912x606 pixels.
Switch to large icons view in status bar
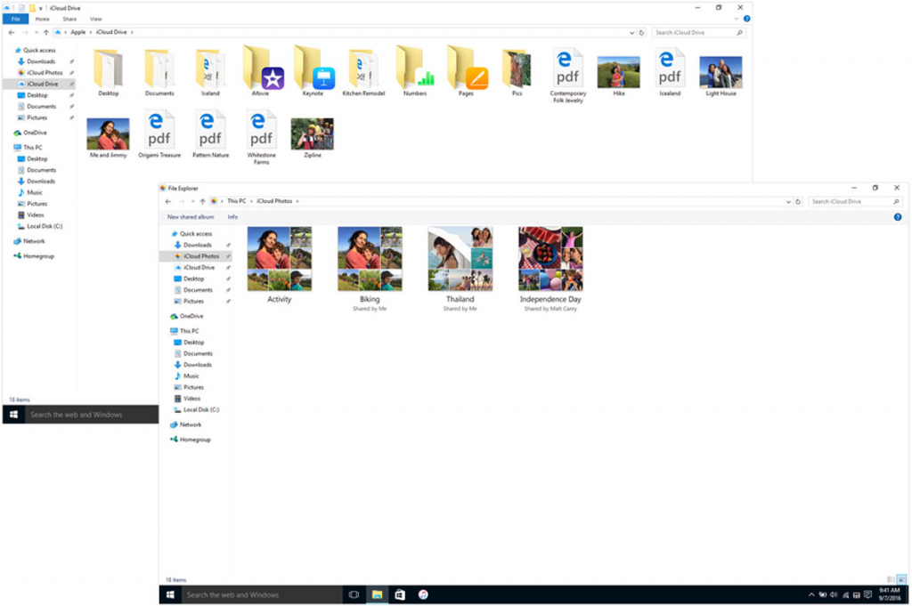click(901, 579)
